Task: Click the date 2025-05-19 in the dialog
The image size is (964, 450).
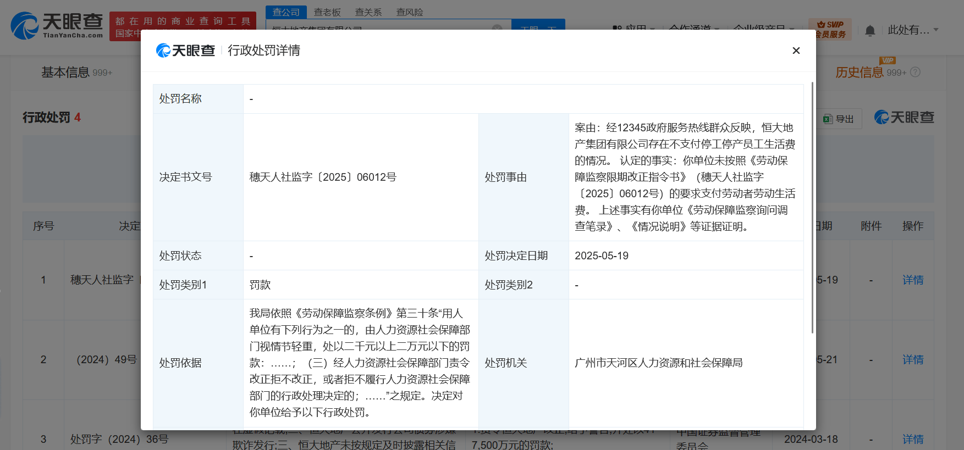Action: [x=602, y=255]
